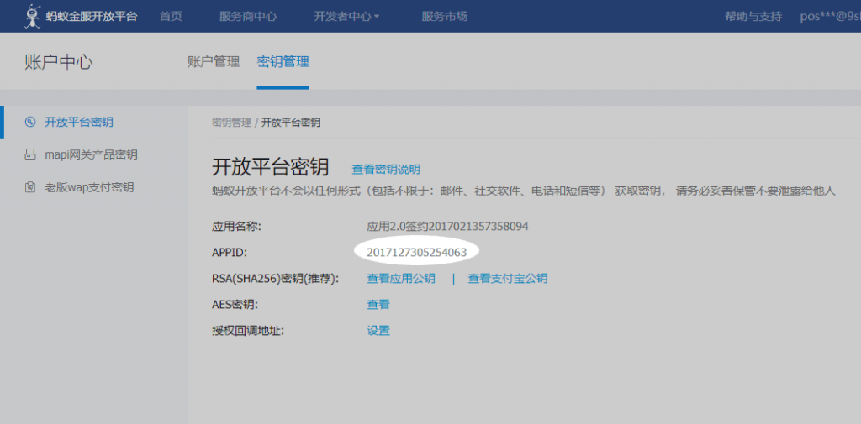This screenshot has height=424, width=861.
Task: Open 帮助与支持 in the header
Action: click(x=753, y=16)
